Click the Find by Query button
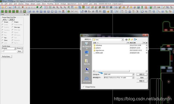Image resolution: width=174 pixels, height=104 pixels. [7, 56]
